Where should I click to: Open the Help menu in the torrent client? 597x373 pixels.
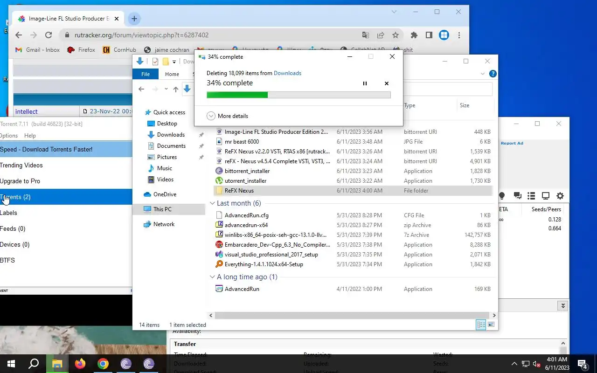click(30, 136)
